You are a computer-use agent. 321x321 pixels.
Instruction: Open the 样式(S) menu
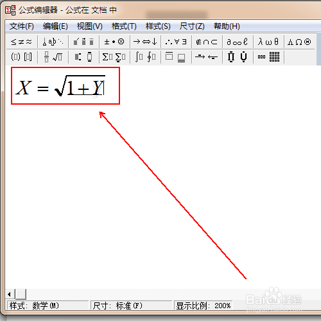click(158, 26)
